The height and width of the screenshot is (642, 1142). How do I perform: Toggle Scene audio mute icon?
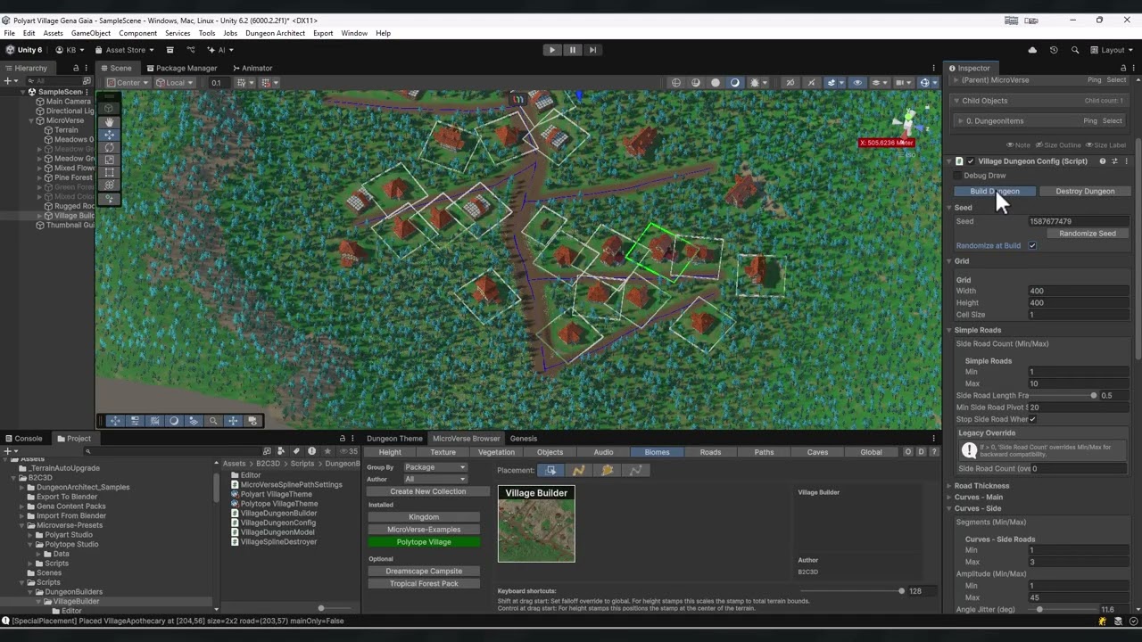(x=811, y=83)
